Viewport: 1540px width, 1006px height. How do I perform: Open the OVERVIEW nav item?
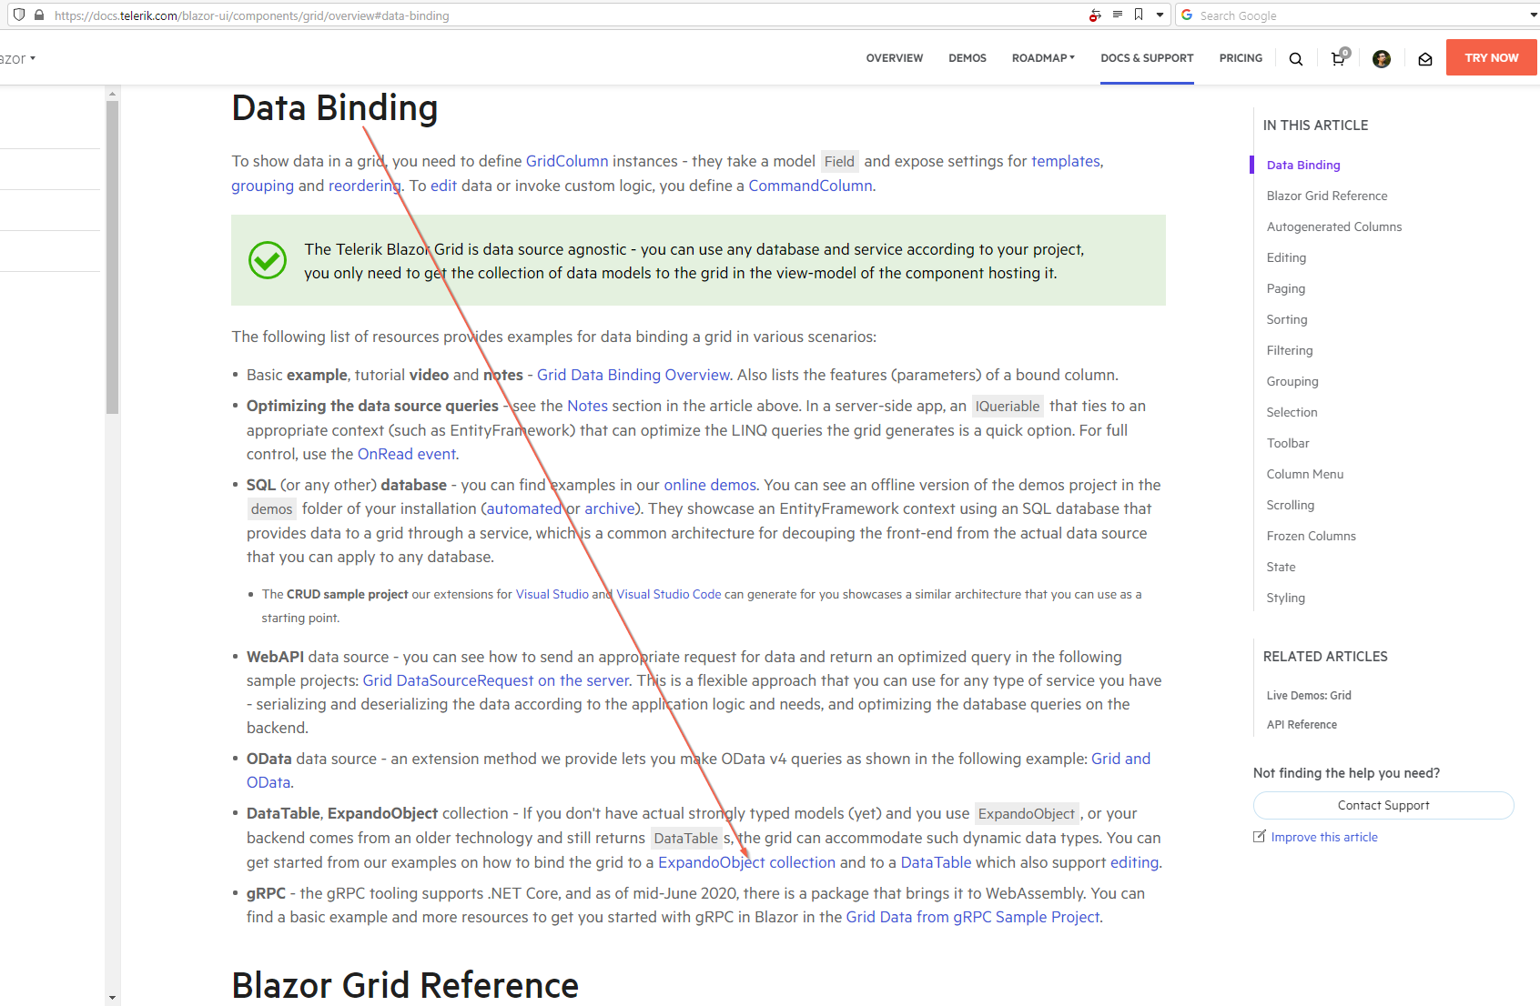click(x=895, y=58)
